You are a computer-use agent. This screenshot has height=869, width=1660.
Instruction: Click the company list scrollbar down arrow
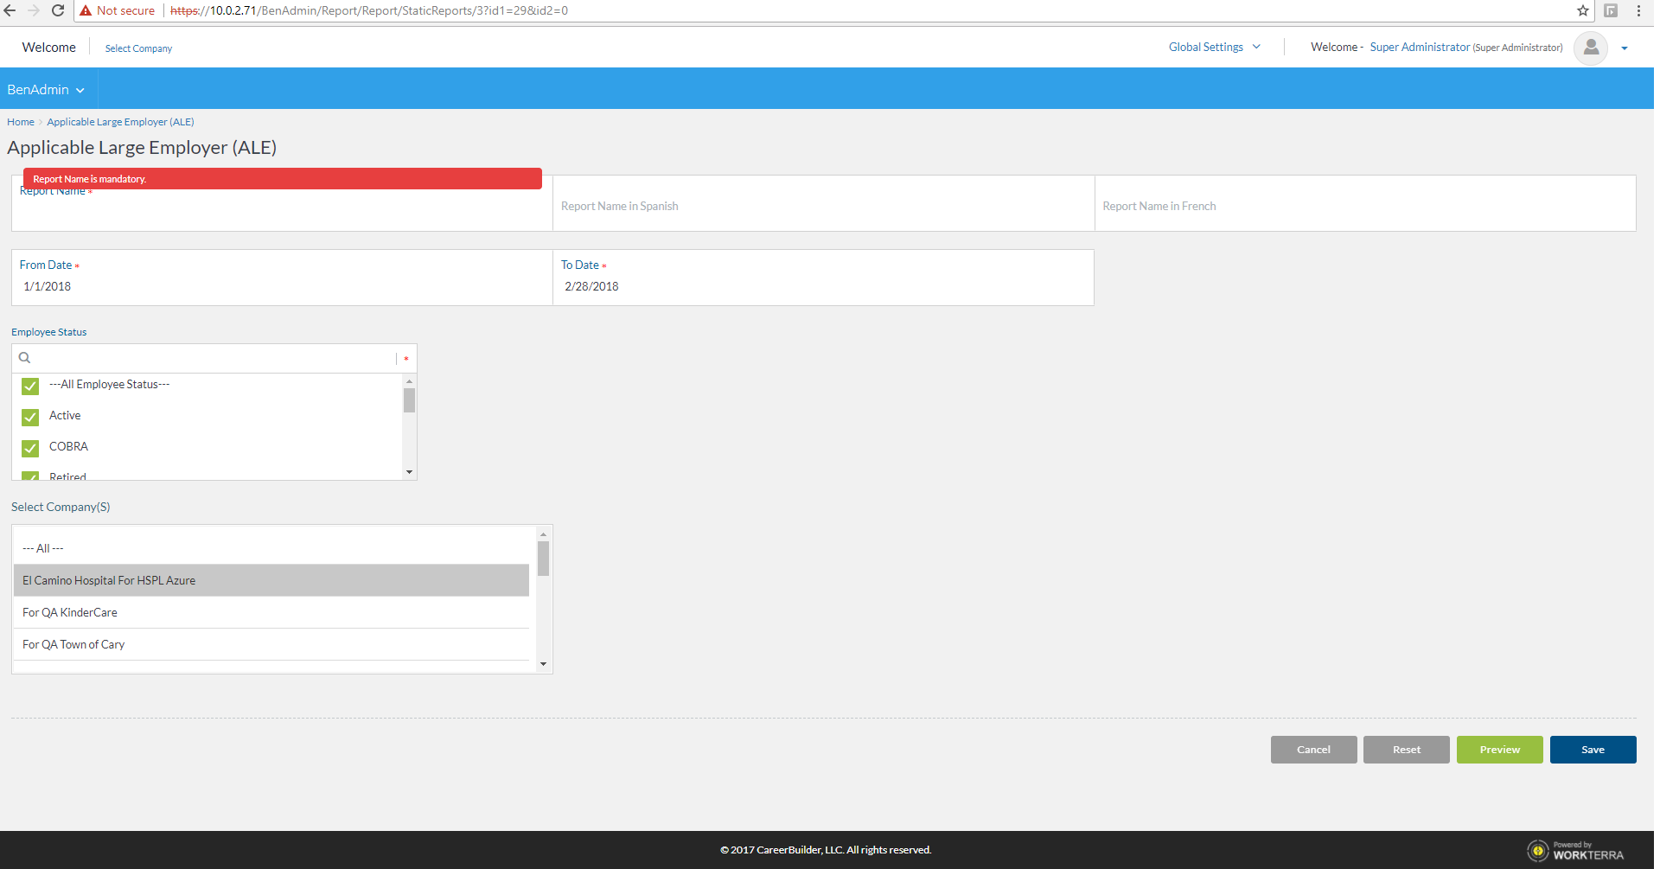[543, 664]
